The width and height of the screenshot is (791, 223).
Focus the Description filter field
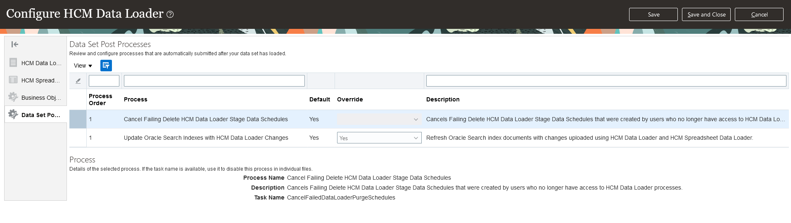[x=606, y=81]
